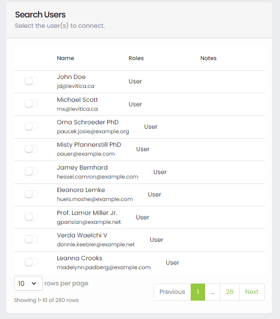Select Jamey Bernhard using the toggle

31,171
